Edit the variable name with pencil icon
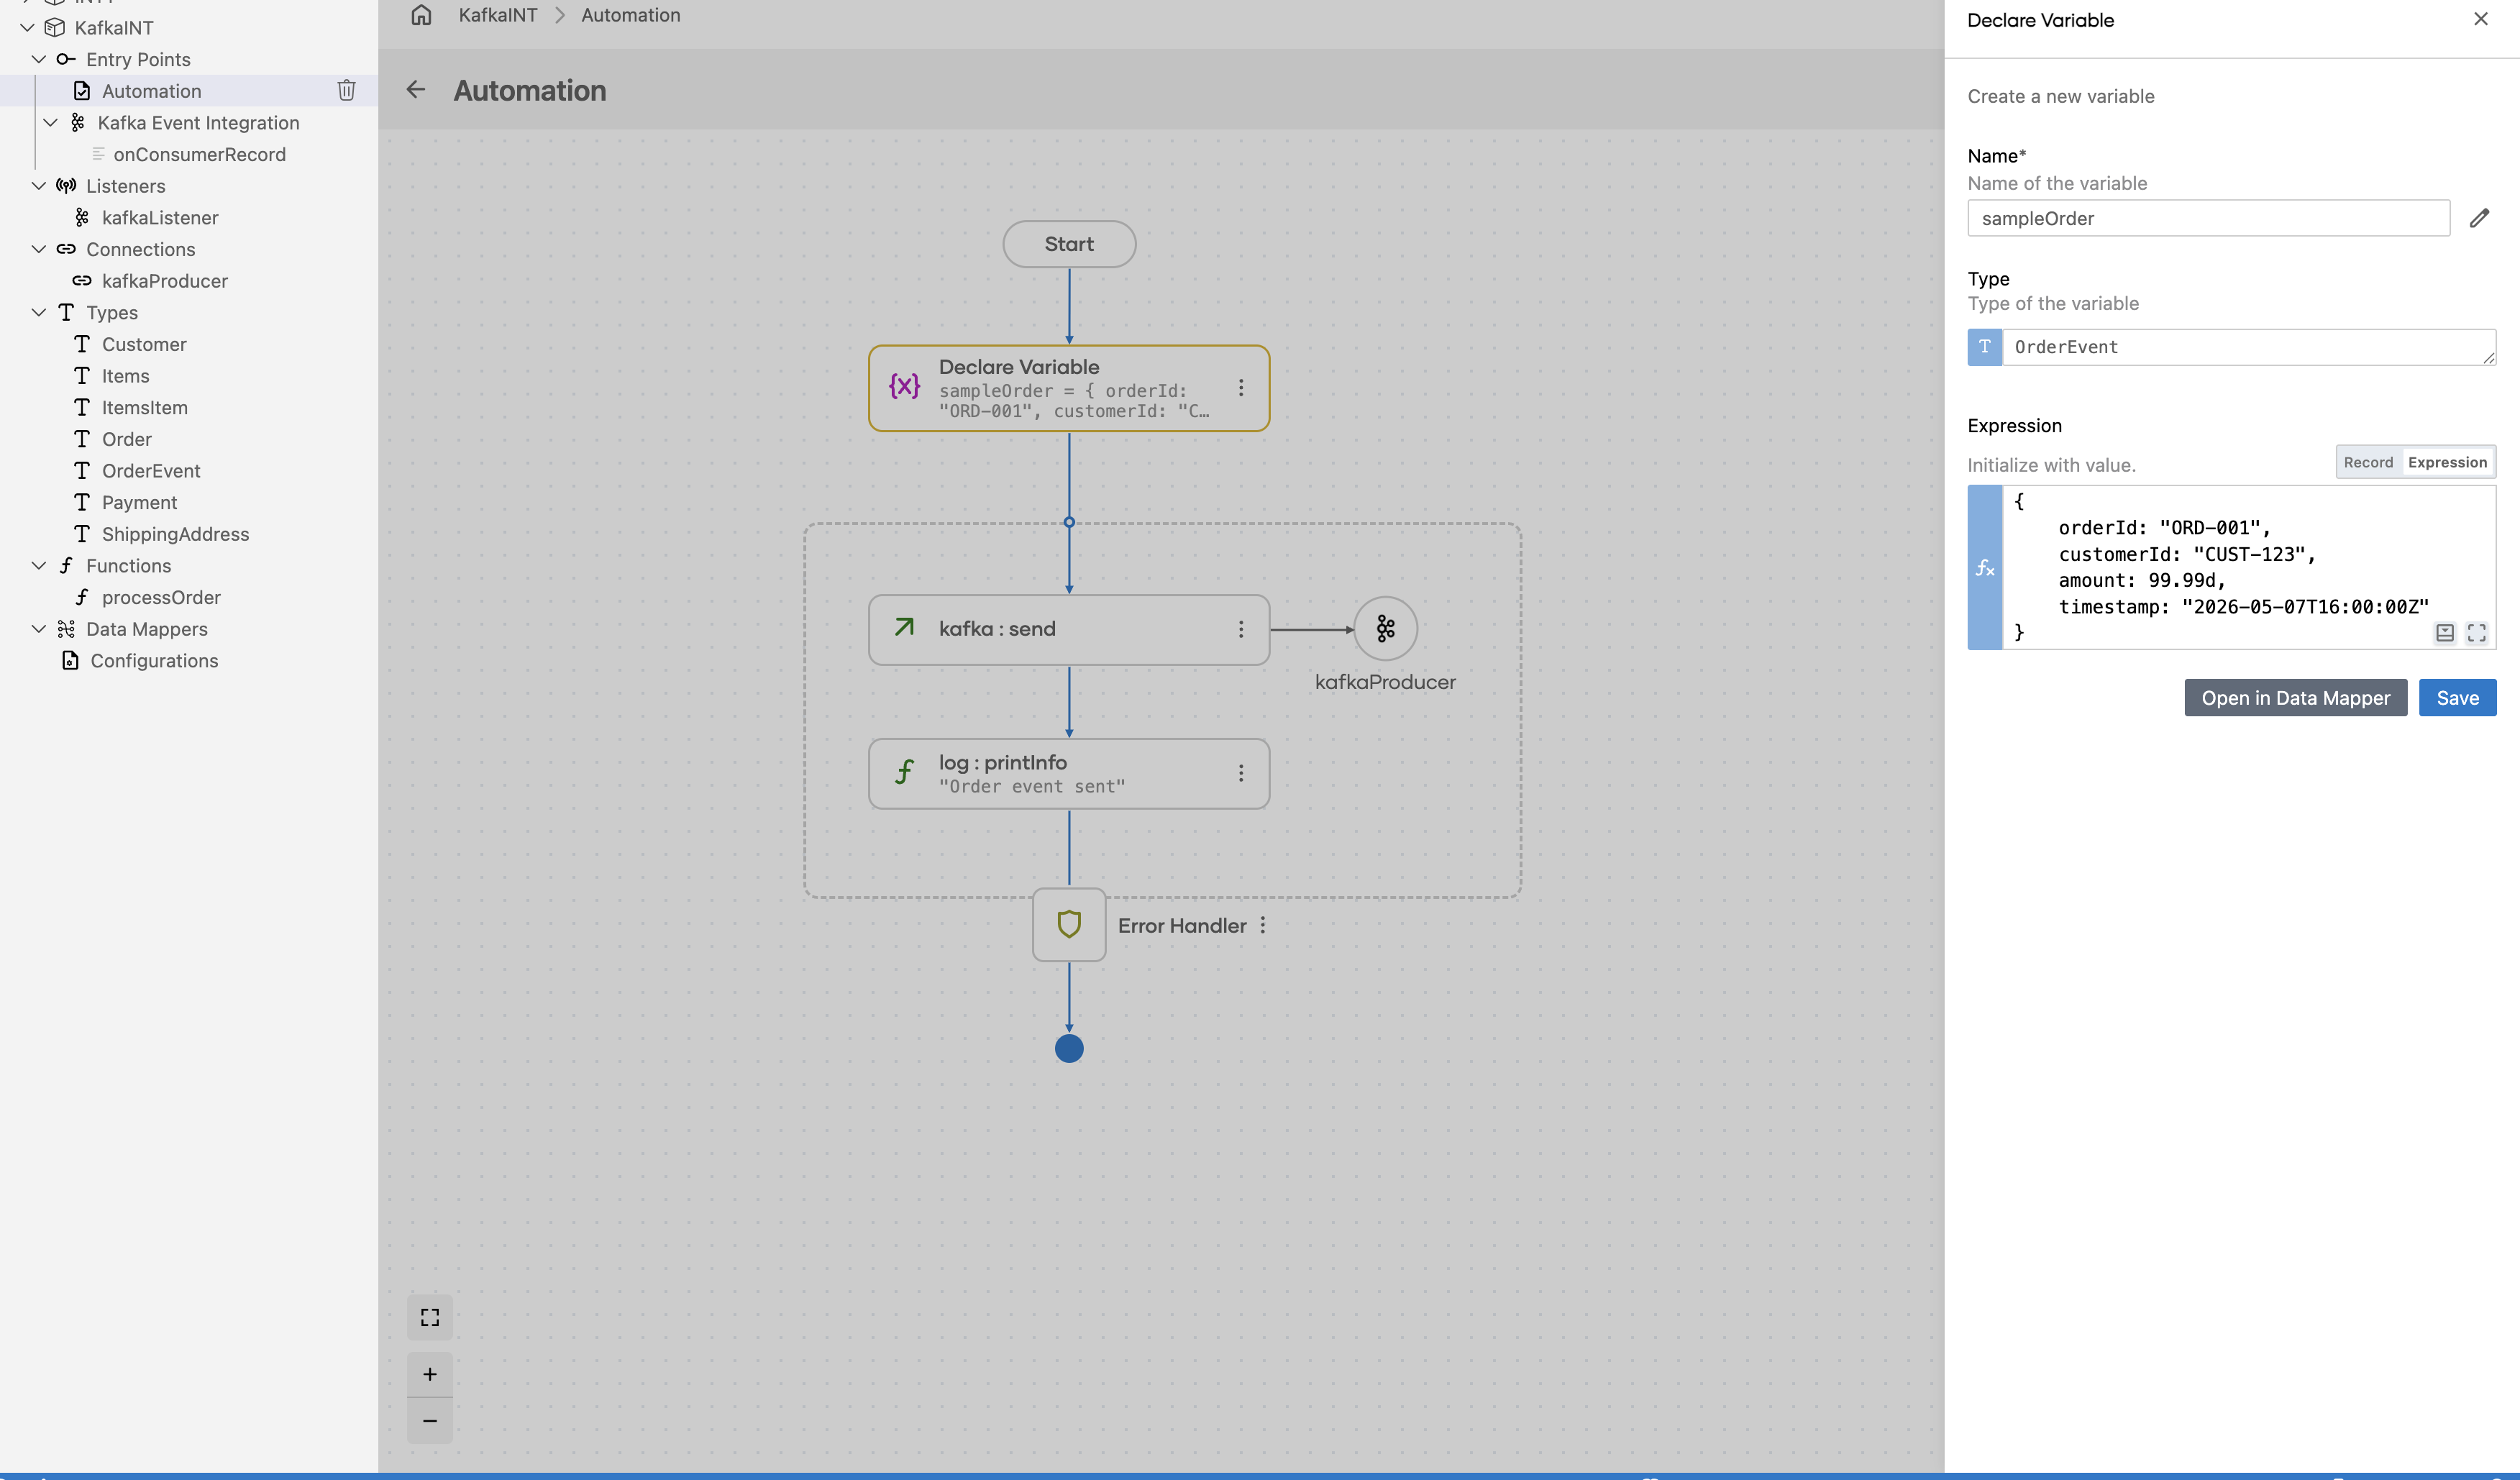The width and height of the screenshot is (2520, 1480). (2479, 218)
